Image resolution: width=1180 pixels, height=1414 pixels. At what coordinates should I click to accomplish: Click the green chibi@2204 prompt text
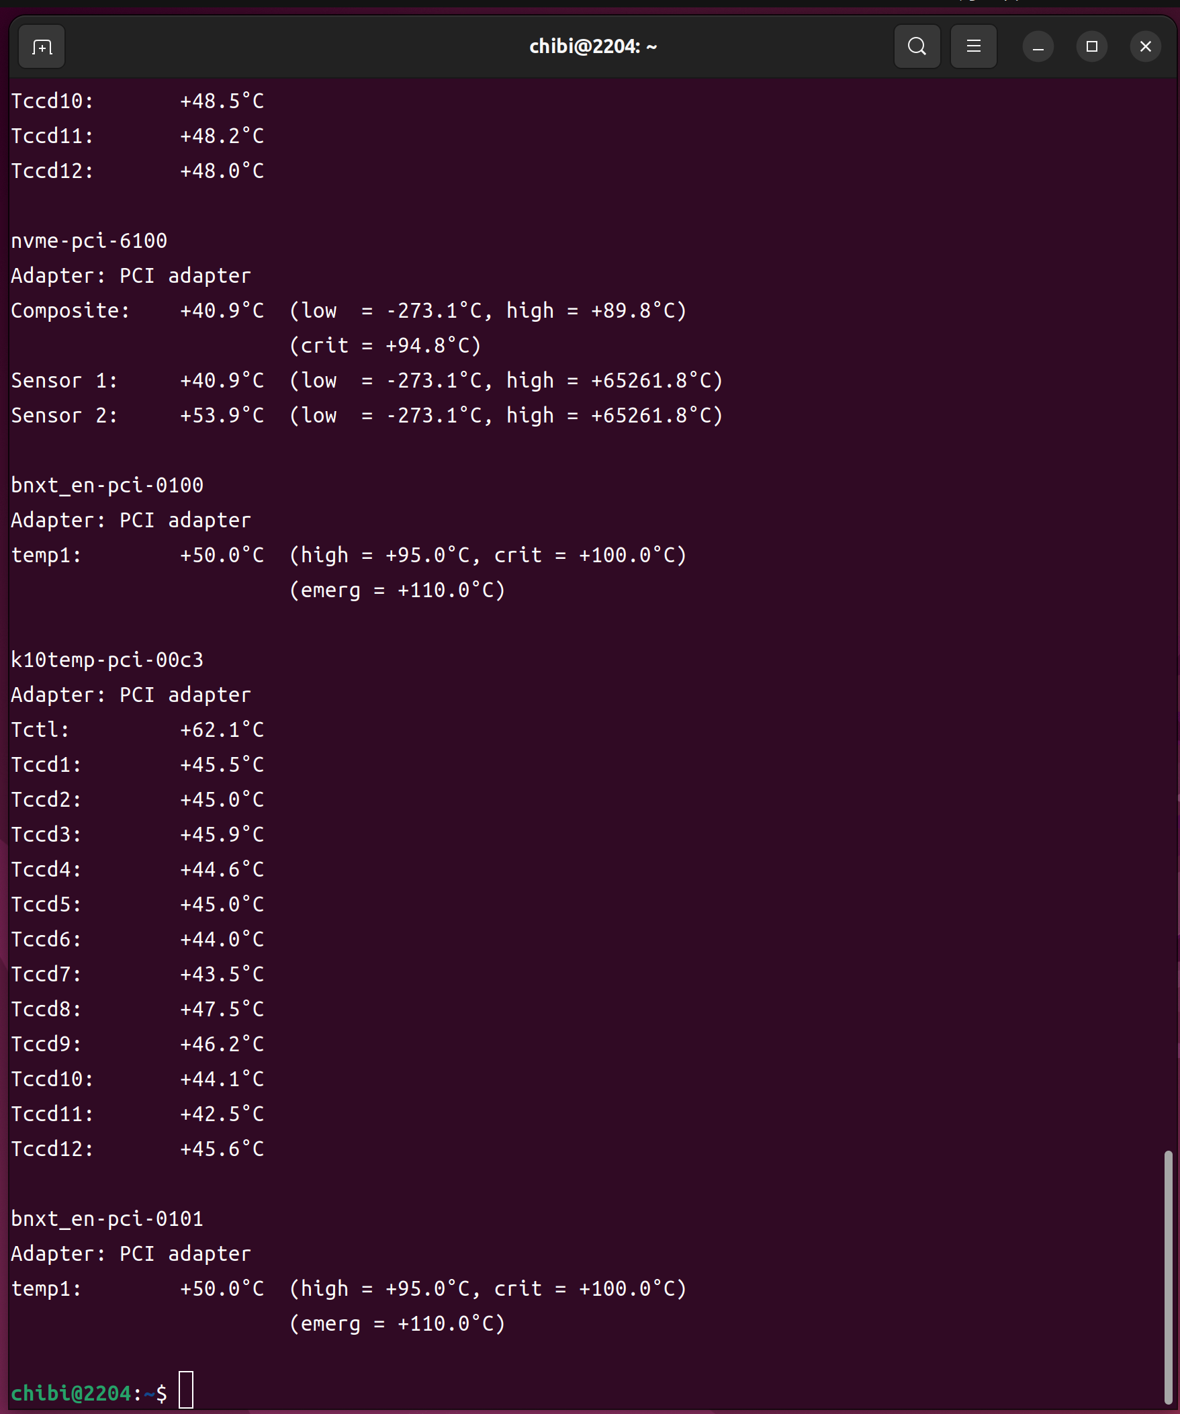pos(71,1393)
